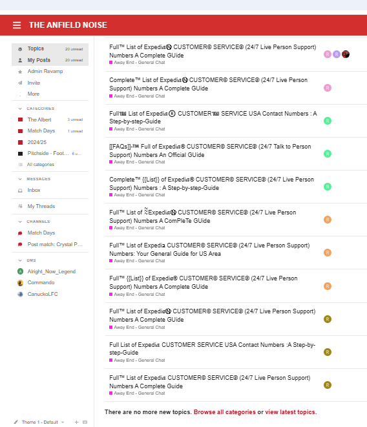The height and width of the screenshot is (427, 367).
Task: Click Away End category under [[FAQs]] topic
Action: pyautogui.click(x=137, y=162)
